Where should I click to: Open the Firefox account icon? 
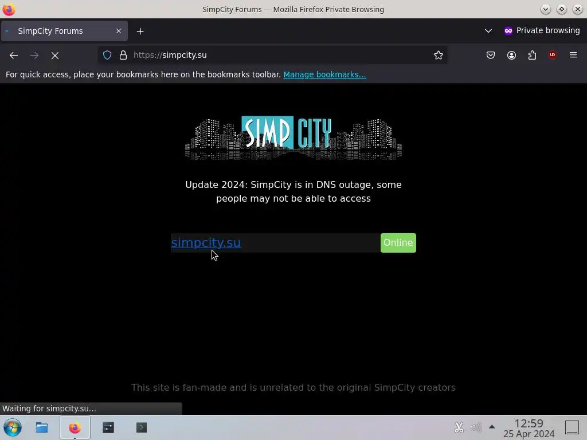point(511,55)
